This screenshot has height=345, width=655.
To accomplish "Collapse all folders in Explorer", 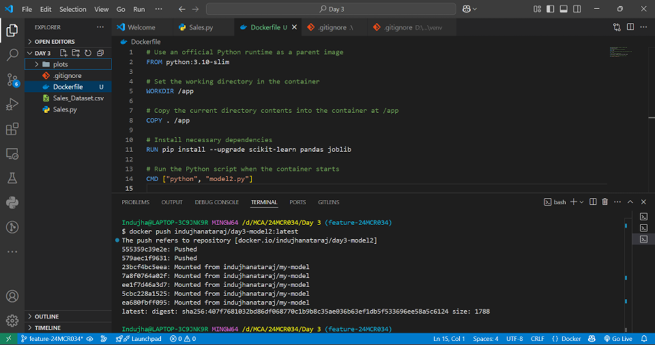I will tap(100, 53).
